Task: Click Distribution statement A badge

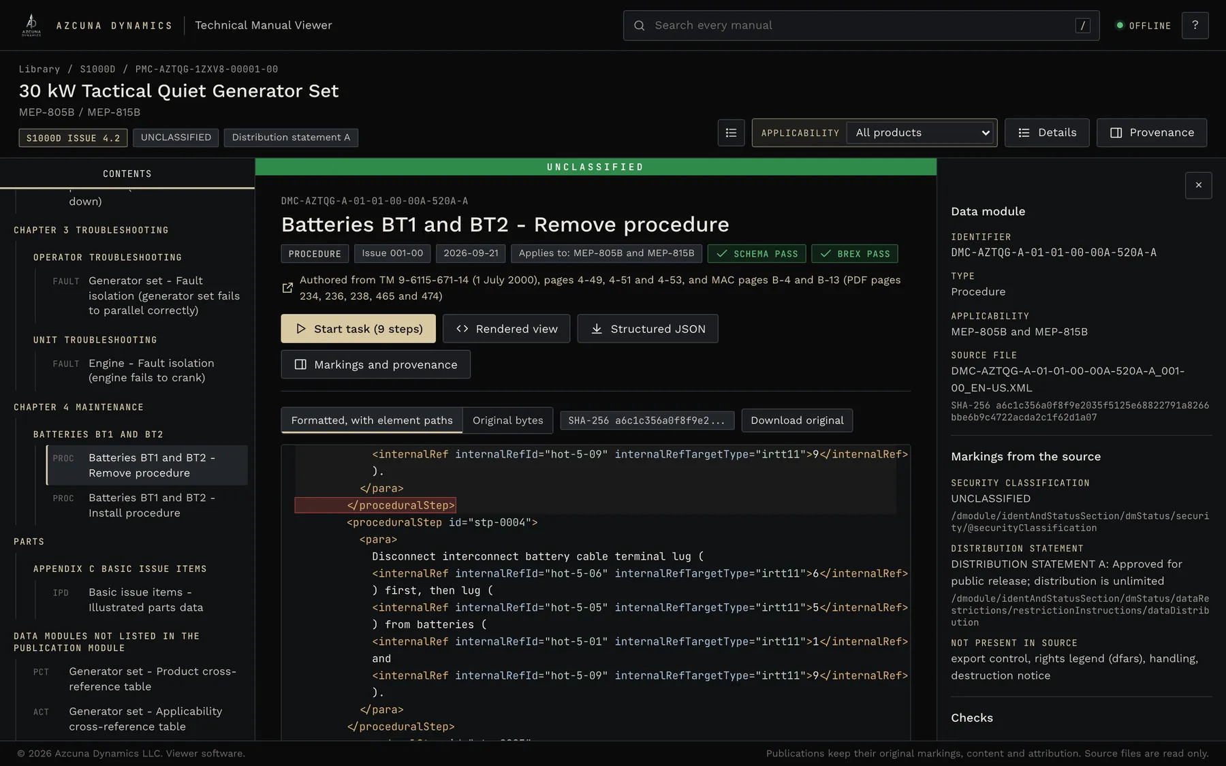Action: click(291, 138)
